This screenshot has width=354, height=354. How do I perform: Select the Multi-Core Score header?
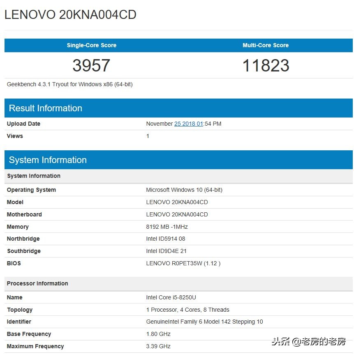coord(266,45)
